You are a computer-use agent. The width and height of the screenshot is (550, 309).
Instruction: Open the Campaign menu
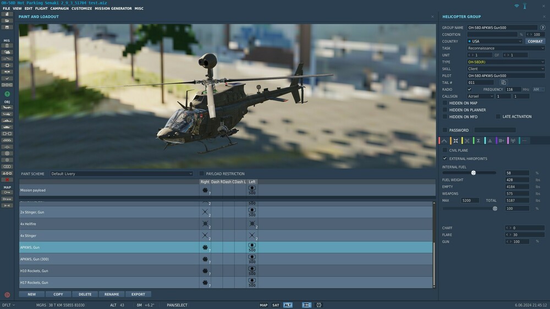point(59,9)
